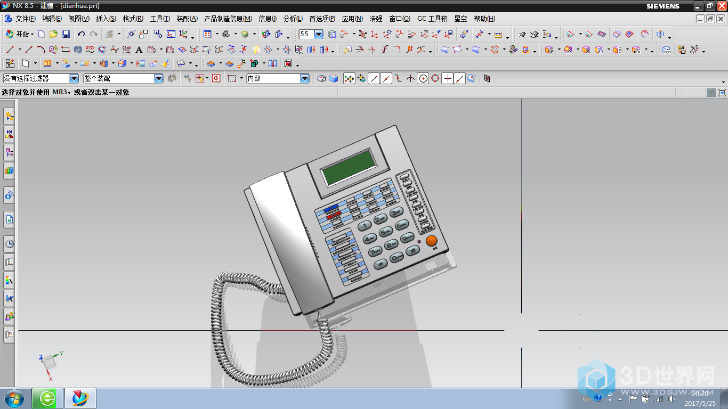This screenshot has width=728, height=409.
Task: Select the Rectangle curve tool
Action: tap(66, 50)
